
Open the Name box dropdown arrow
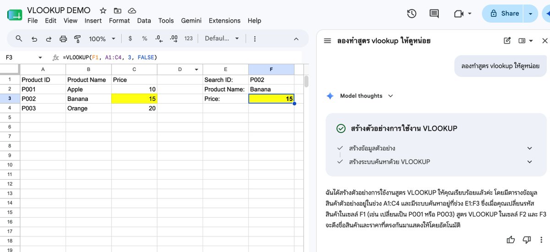40,58
